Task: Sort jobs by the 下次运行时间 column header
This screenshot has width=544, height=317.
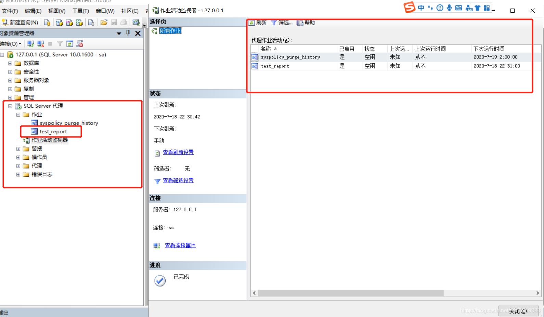Action: 506,49
